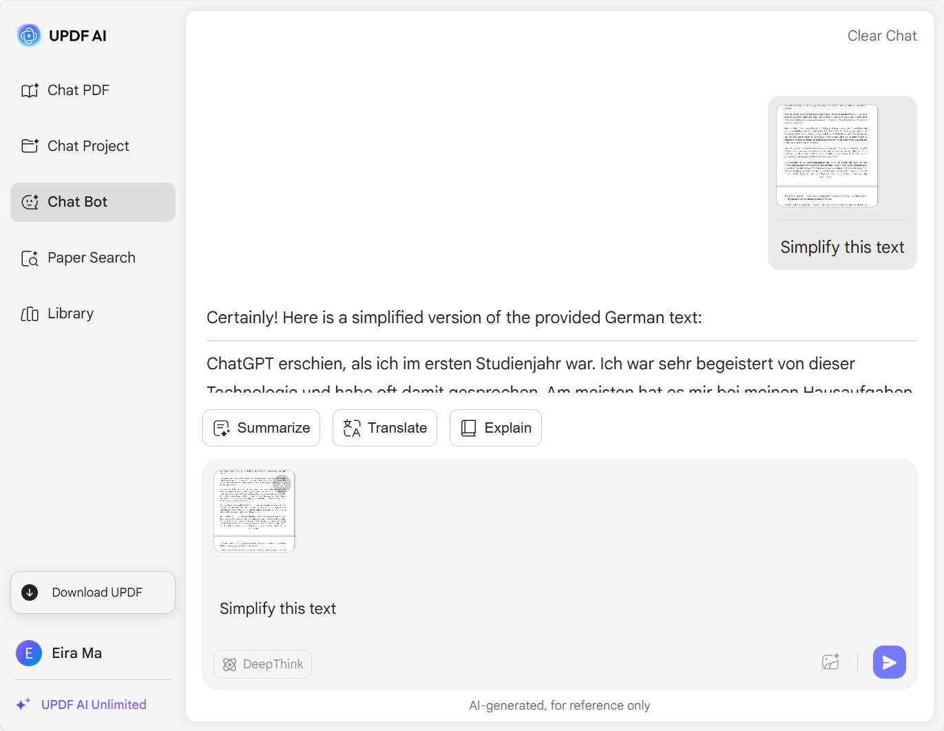Open the Eira Ma profile avatar
Viewport: 944px width, 731px height.
click(29, 652)
